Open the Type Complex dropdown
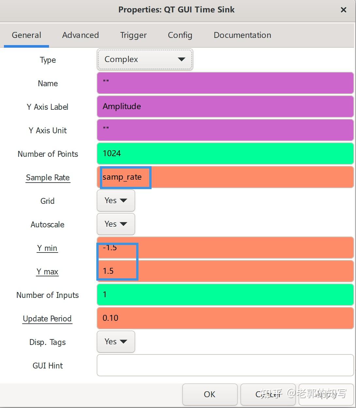The width and height of the screenshot is (356, 408). click(145, 59)
